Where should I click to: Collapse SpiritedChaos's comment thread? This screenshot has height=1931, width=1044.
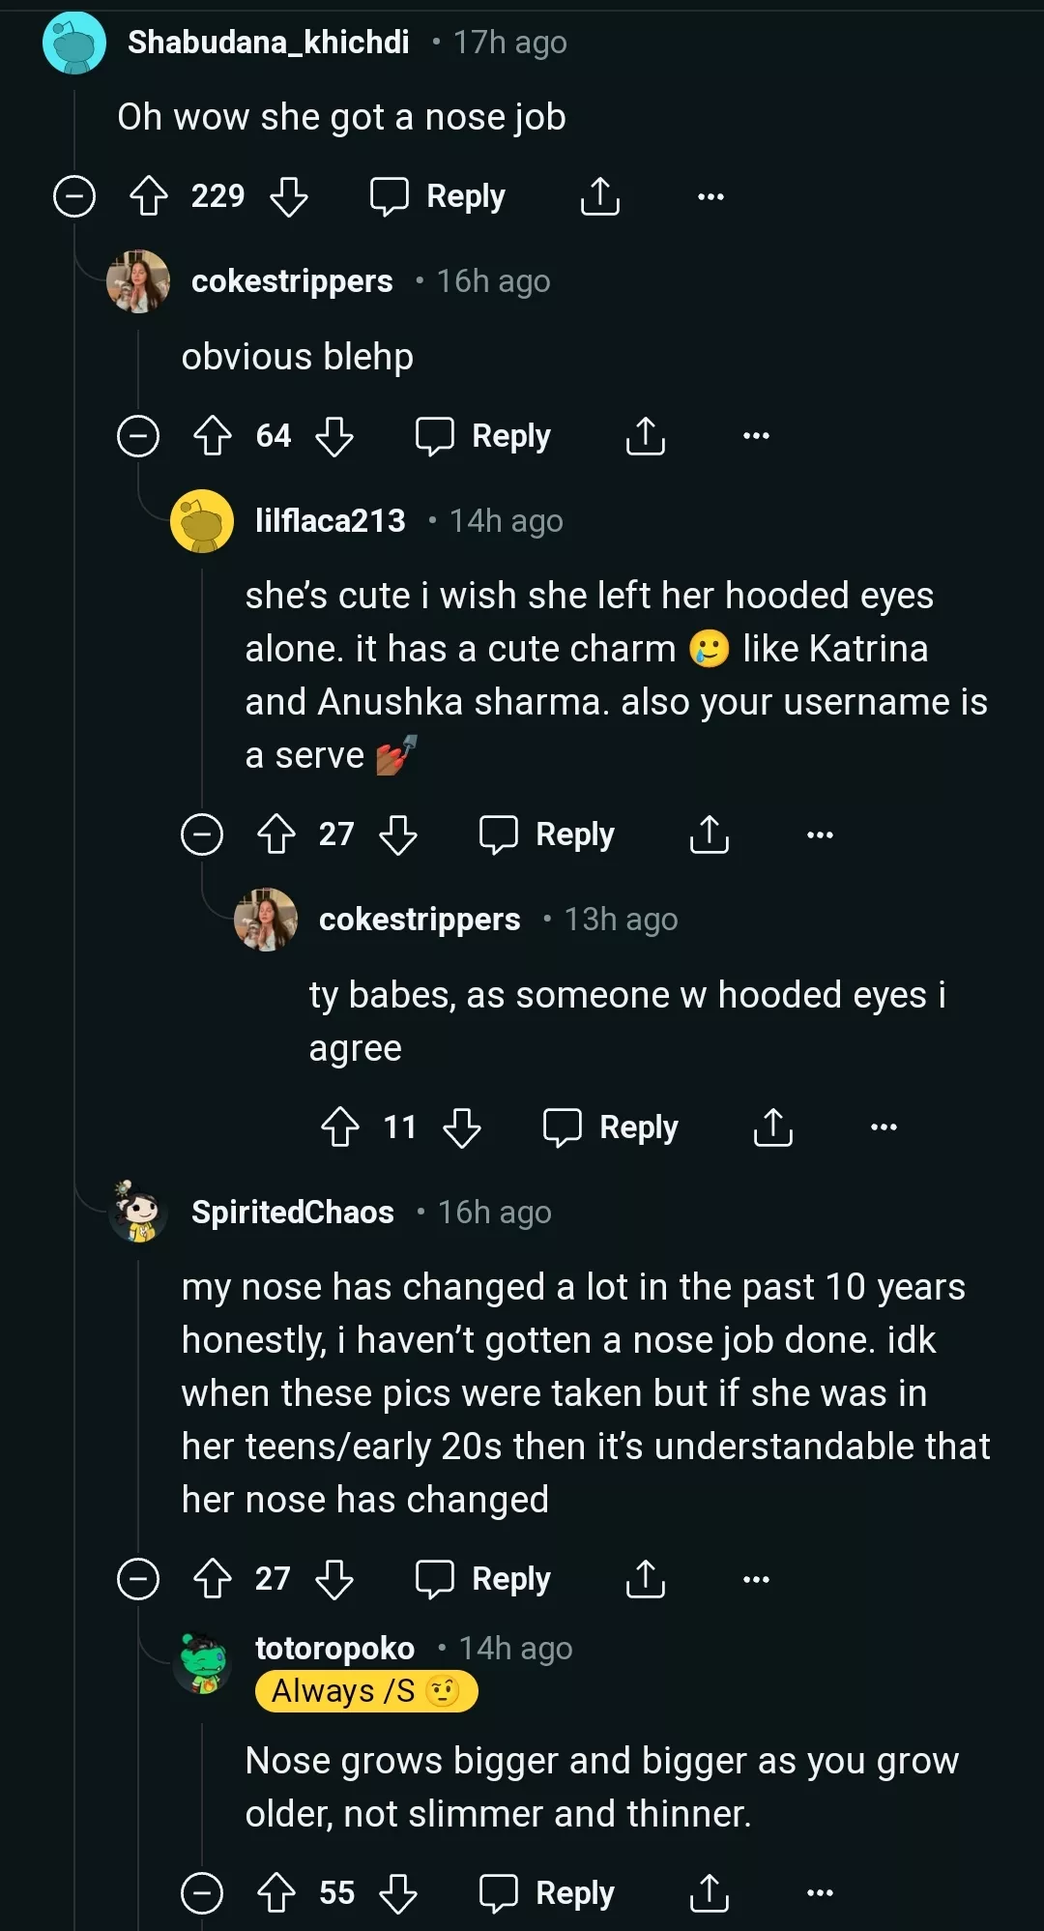point(138,1579)
